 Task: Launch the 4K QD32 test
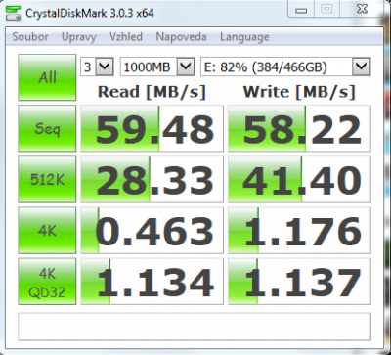pyautogui.click(x=47, y=282)
